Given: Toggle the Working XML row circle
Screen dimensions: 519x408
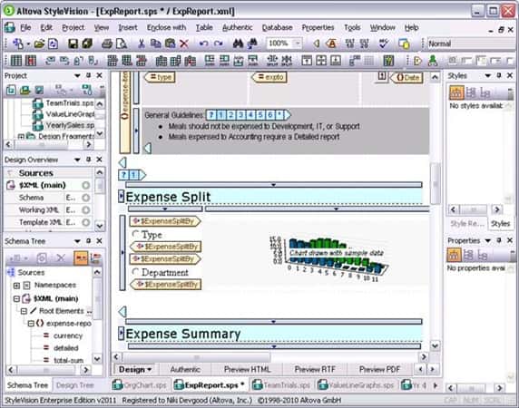Looking at the screenshot, I should pyautogui.click(x=85, y=210).
